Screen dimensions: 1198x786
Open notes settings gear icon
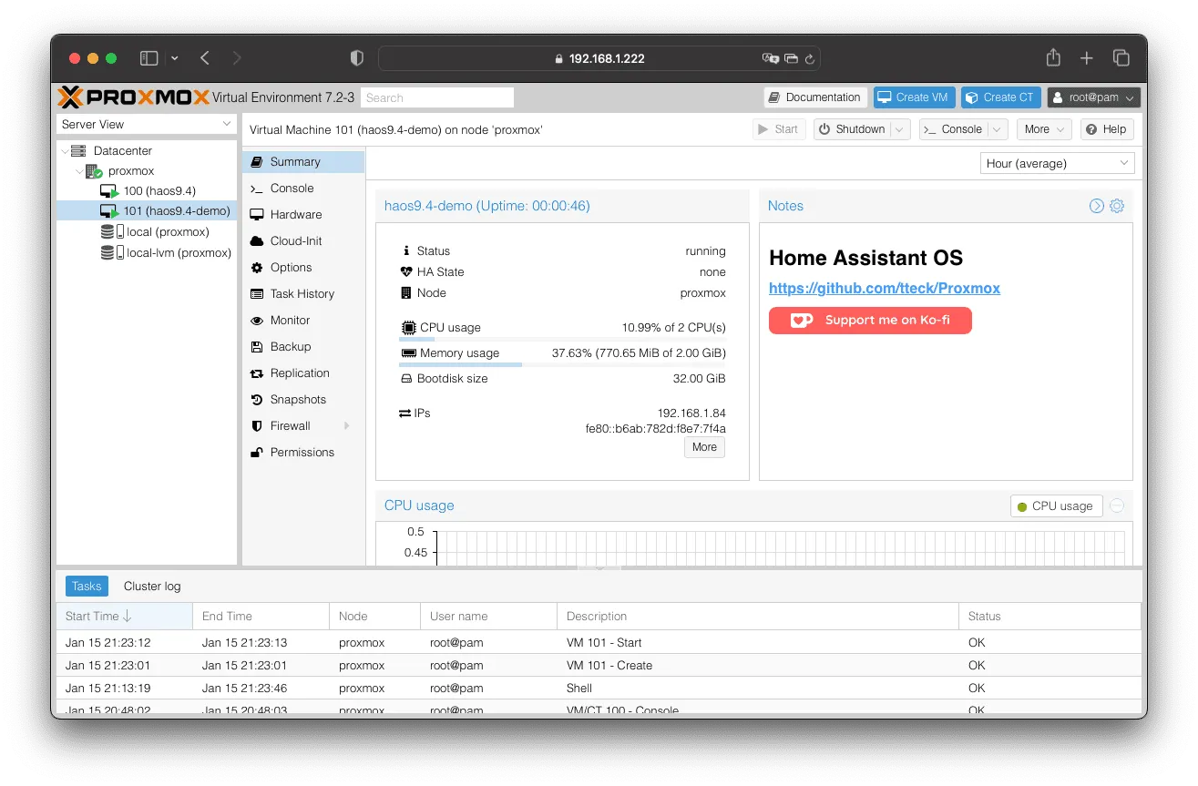[x=1117, y=206]
